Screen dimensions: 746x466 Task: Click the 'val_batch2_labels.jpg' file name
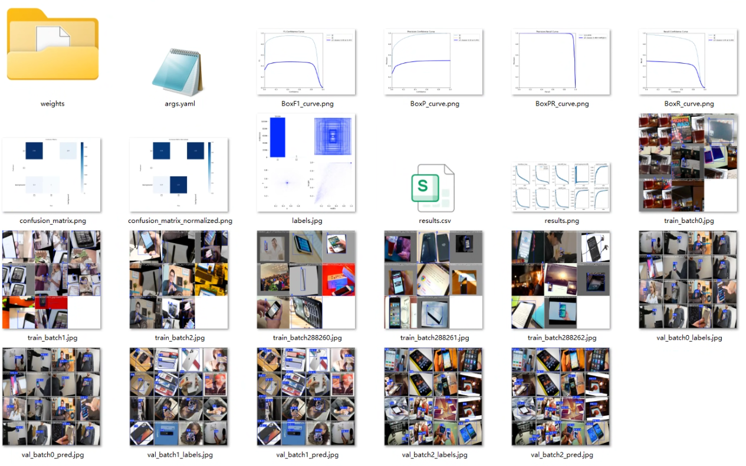coord(435,454)
